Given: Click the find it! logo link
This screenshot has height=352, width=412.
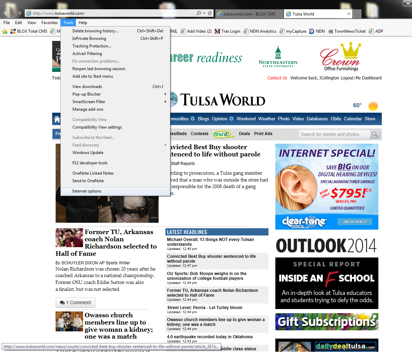Looking at the screenshot, I should click(223, 134).
